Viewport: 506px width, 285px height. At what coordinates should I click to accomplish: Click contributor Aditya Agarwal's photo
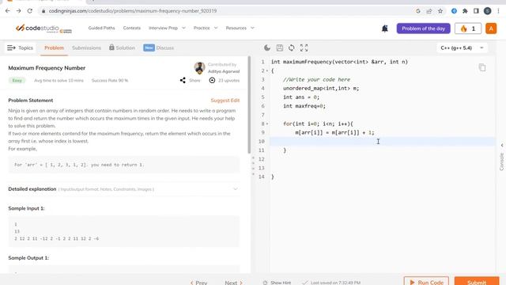[199, 67]
